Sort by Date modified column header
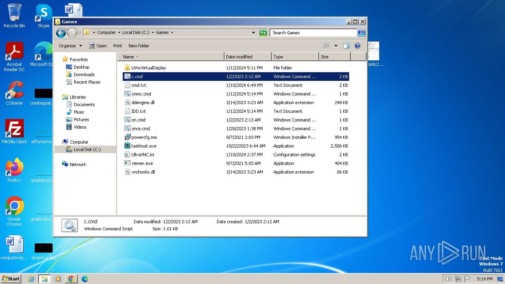 pos(248,57)
